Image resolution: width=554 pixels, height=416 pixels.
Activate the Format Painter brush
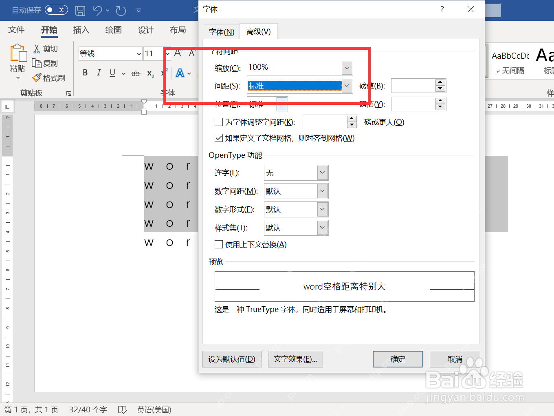pos(37,77)
